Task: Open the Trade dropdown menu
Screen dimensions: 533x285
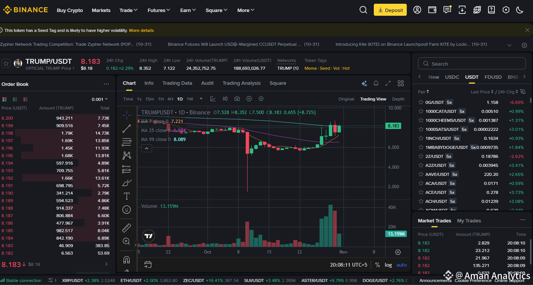Action: click(x=128, y=10)
